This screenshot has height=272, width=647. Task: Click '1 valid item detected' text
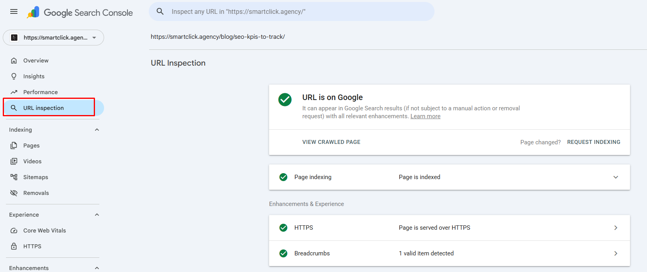click(426, 253)
